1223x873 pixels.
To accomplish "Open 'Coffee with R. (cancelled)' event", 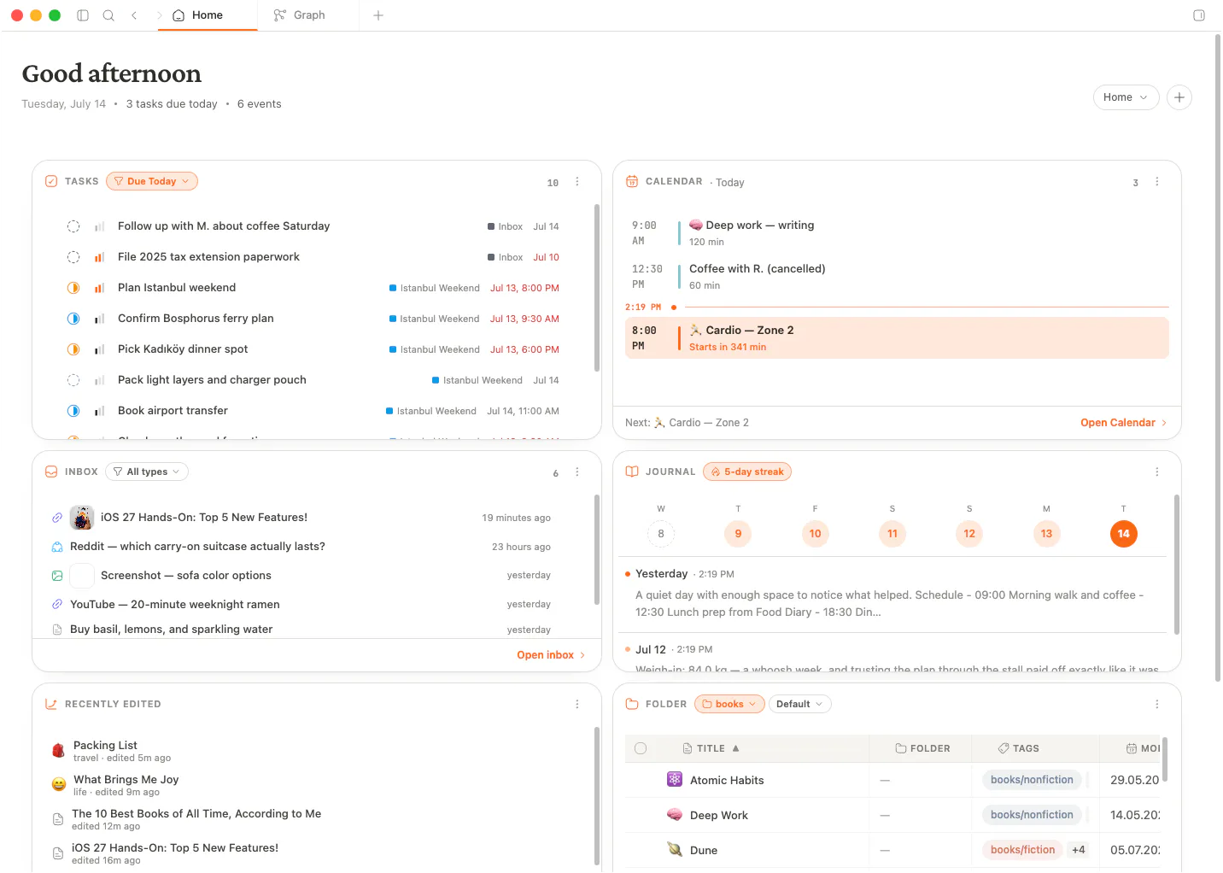I will click(897, 277).
